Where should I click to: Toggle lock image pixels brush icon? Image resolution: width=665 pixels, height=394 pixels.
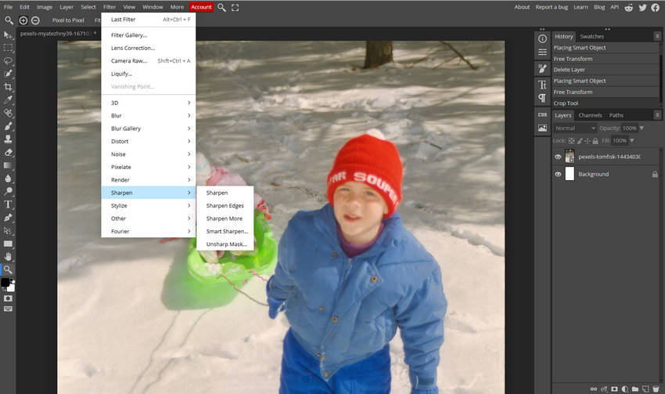(580, 140)
